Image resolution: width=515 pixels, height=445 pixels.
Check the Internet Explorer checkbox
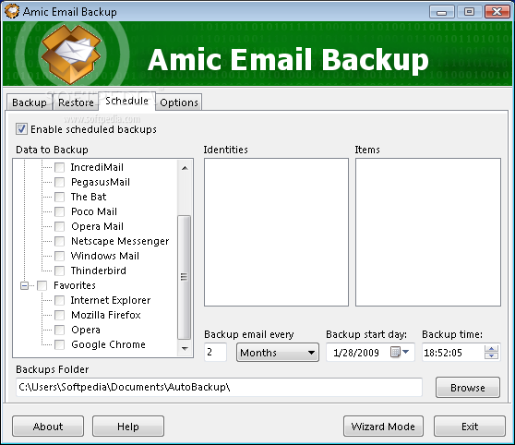[59, 300]
